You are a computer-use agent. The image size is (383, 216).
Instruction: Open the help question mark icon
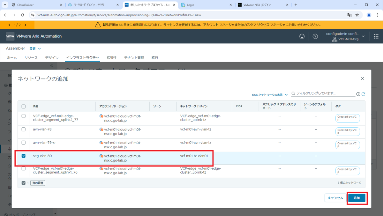(x=315, y=36)
